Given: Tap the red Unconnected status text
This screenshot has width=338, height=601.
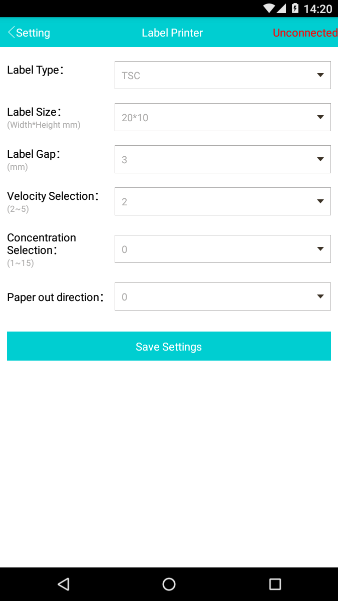Looking at the screenshot, I should [x=305, y=33].
